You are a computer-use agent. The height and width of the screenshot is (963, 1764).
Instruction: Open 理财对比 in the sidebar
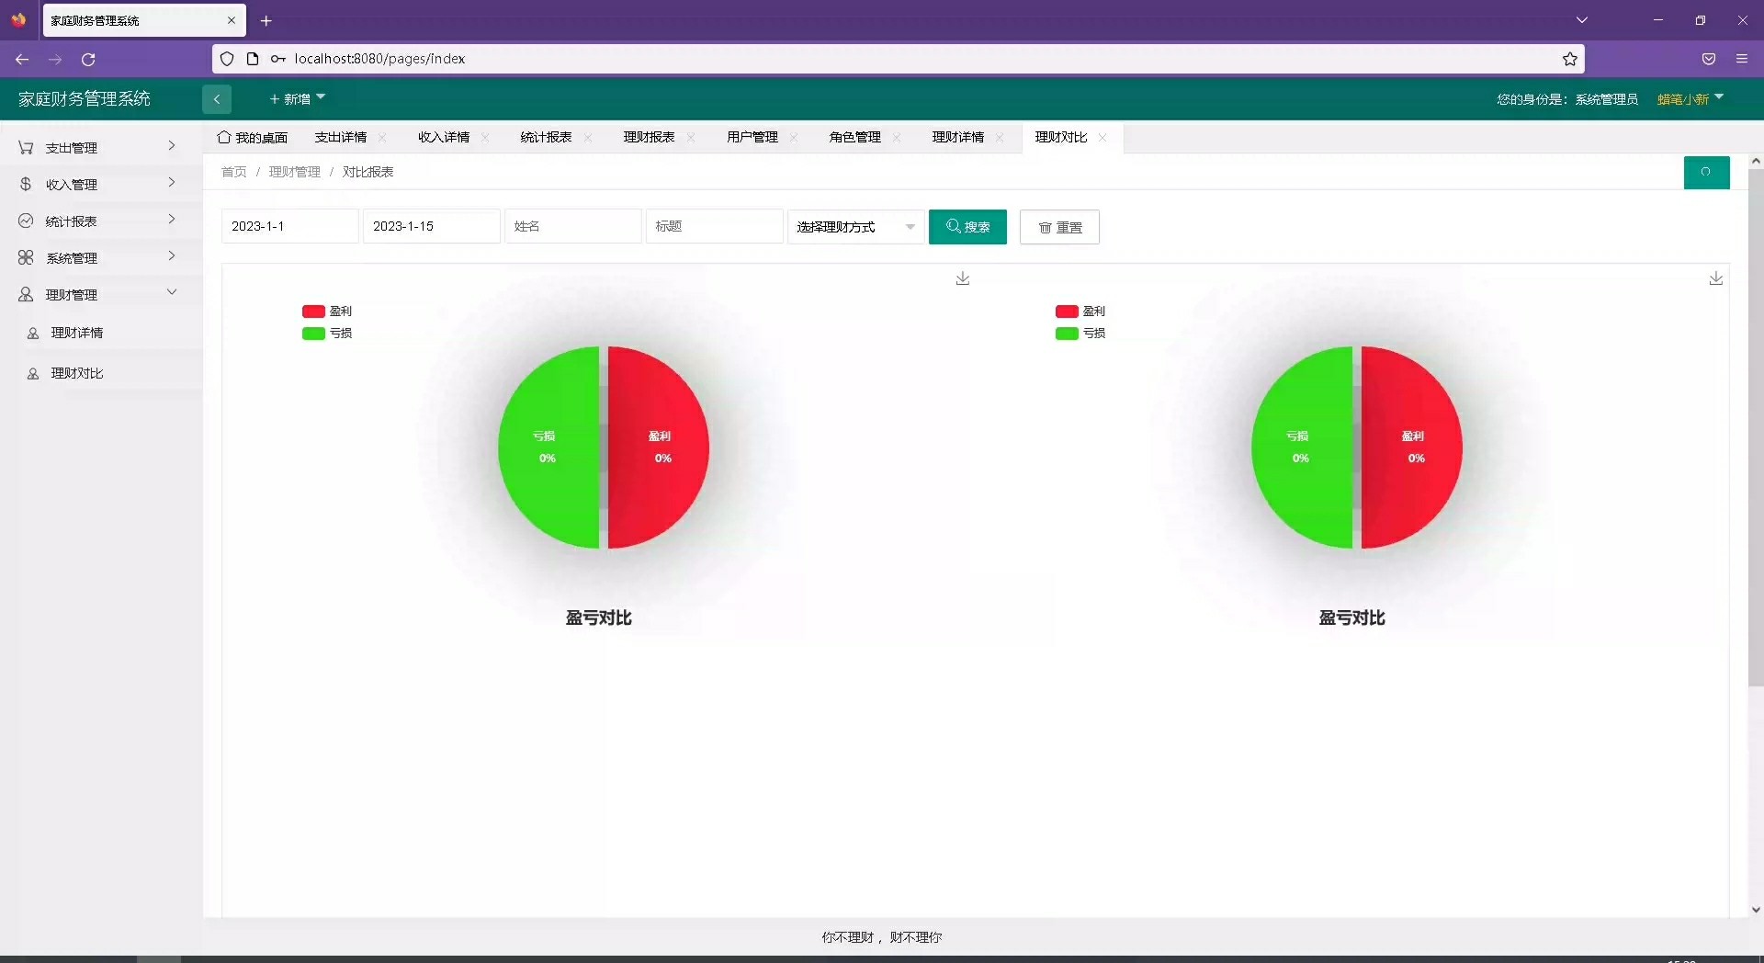coord(101,373)
